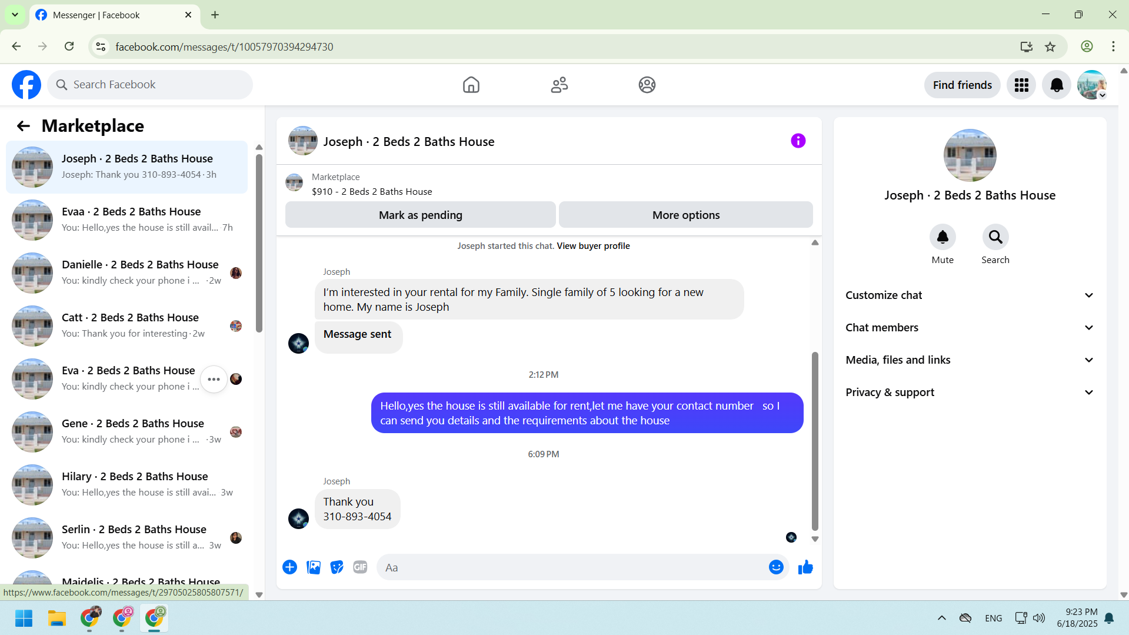Click the conversation list scrollbar
The width and height of the screenshot is (1129, 635).
259,242
